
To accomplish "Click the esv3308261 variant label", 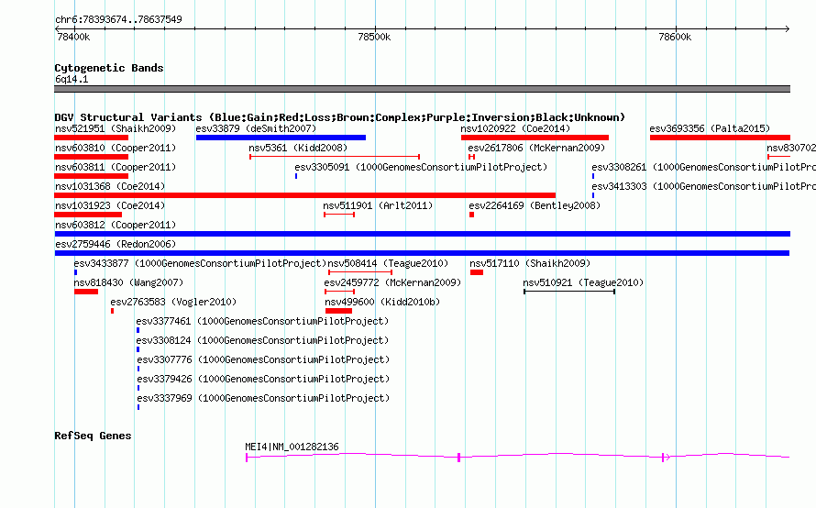I will tap(703, 167).
